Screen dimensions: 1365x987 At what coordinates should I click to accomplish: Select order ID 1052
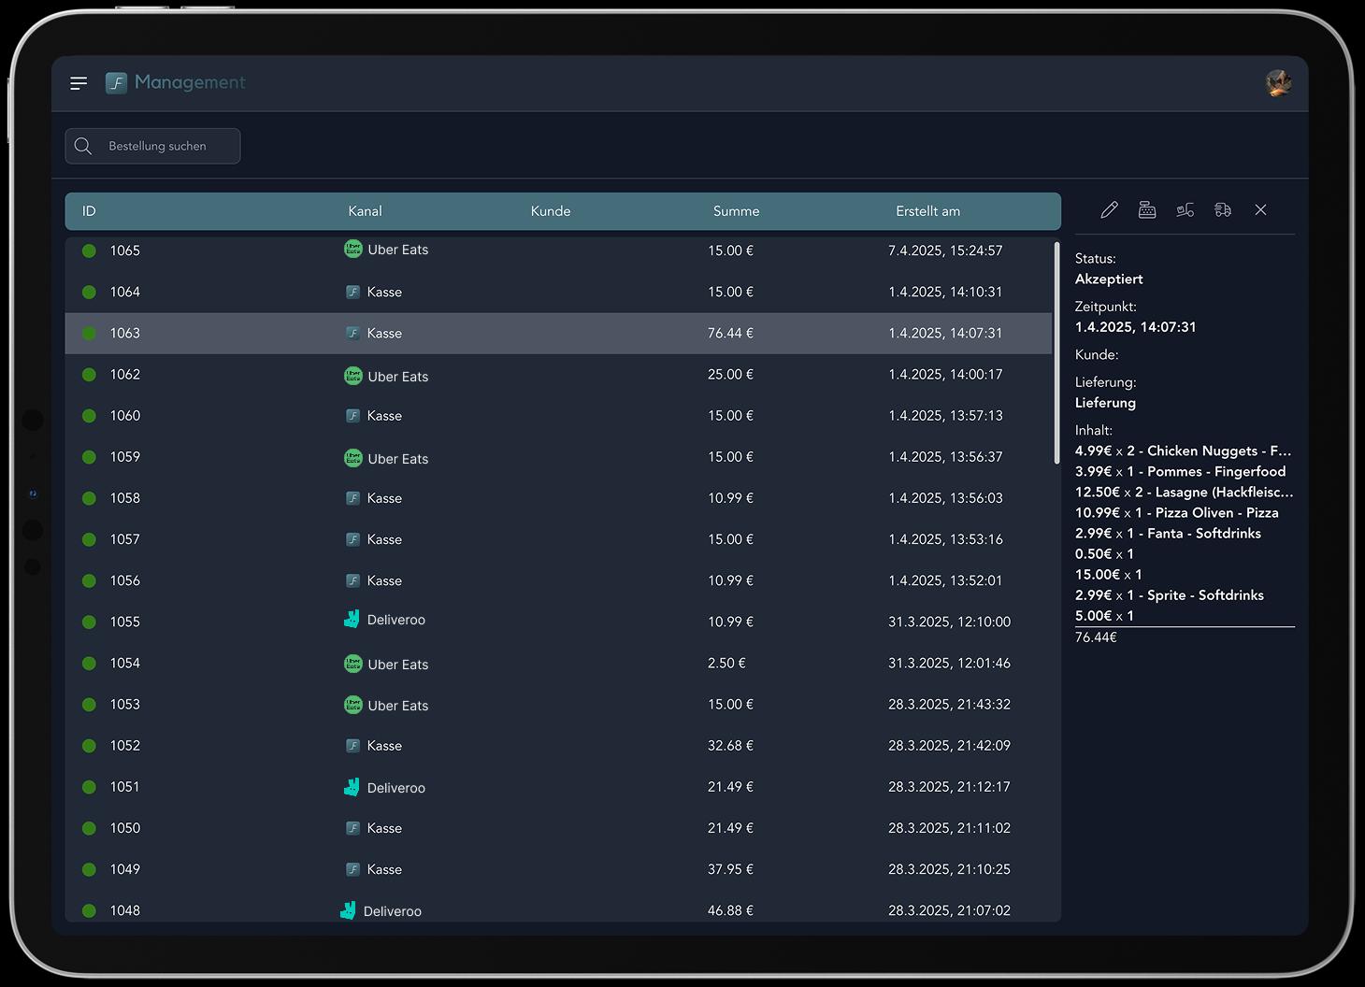click(x=125, y=745)
